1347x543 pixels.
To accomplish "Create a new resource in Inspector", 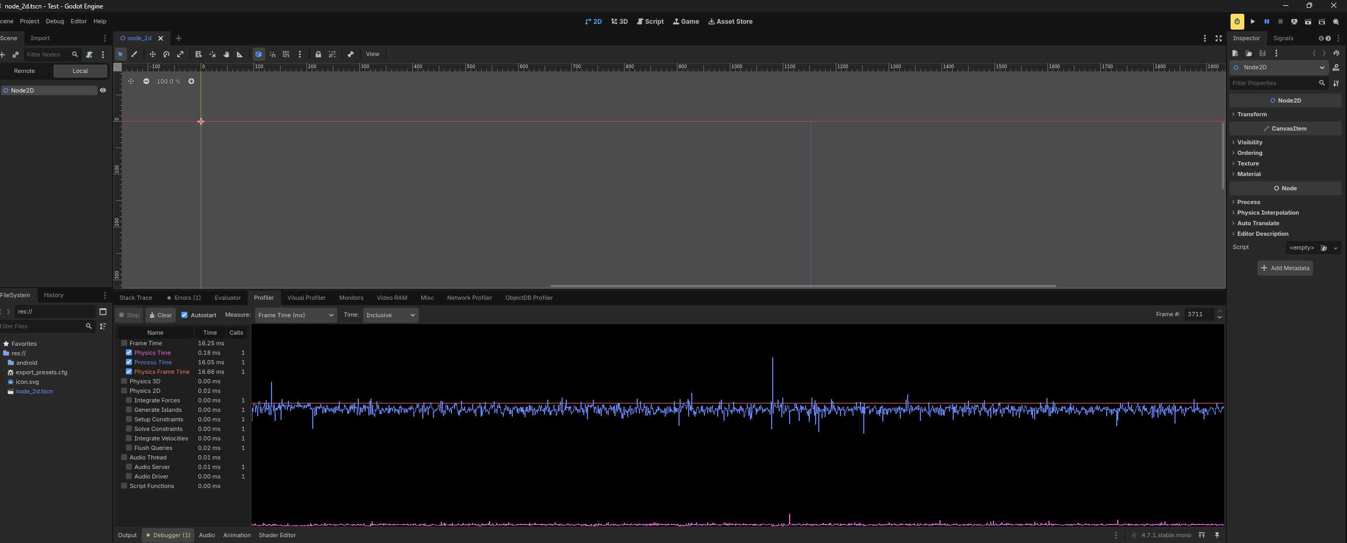I will 1235,53.
